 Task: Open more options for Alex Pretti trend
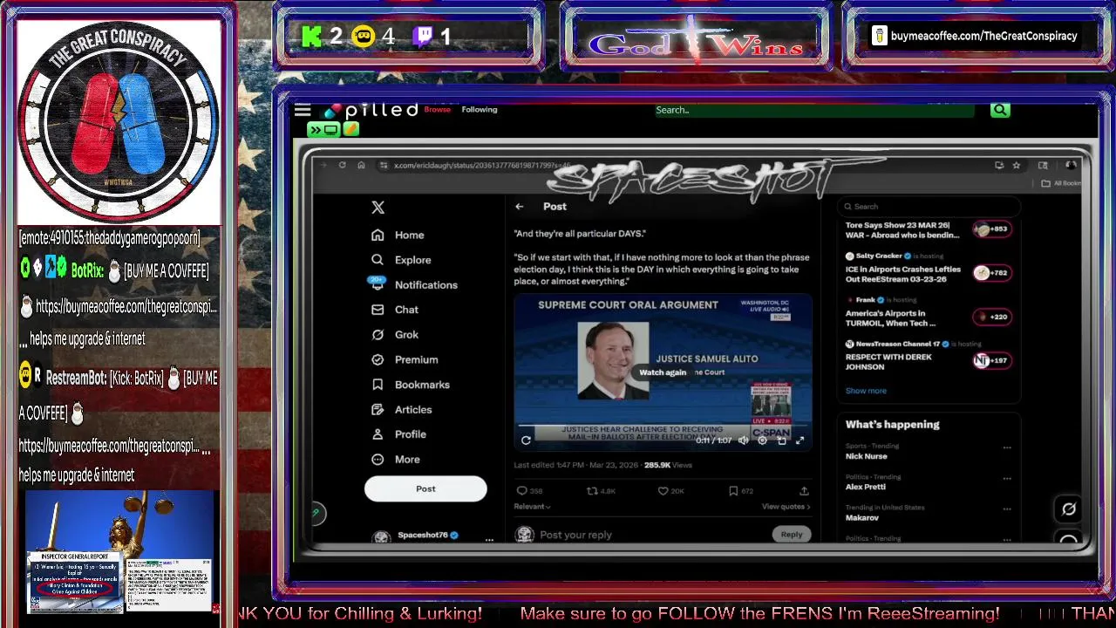point(1007,479)
